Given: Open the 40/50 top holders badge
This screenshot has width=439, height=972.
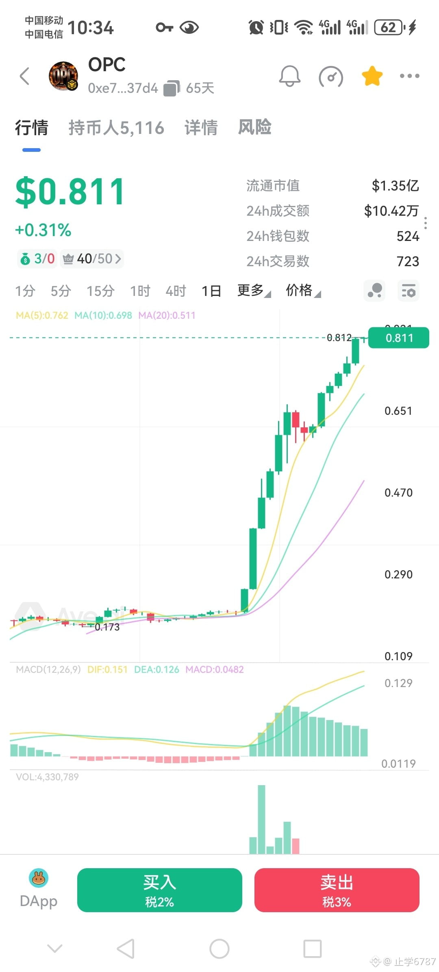Looking at the screenshot, I should [x=91, y=258].
